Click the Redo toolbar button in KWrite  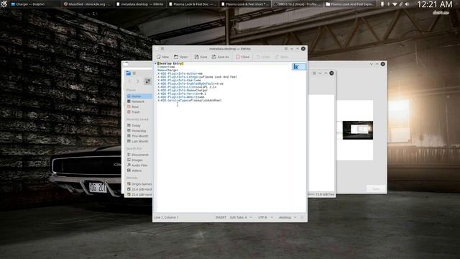click(x=282, y=57)
